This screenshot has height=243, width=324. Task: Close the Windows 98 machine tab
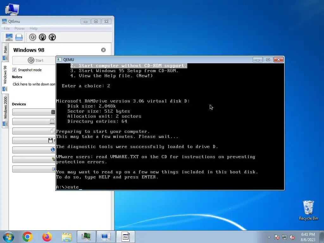103,50
